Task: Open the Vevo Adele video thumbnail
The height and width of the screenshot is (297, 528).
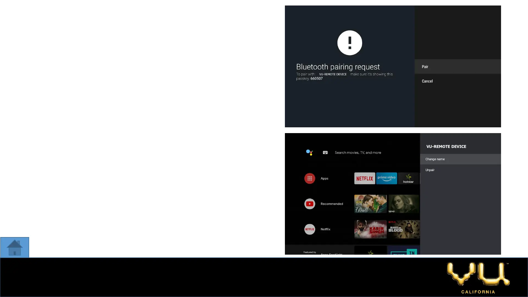Action: click(x=403, y=204)
